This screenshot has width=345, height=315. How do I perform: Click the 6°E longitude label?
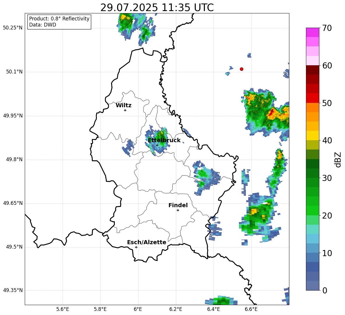[x=138, y=309]
